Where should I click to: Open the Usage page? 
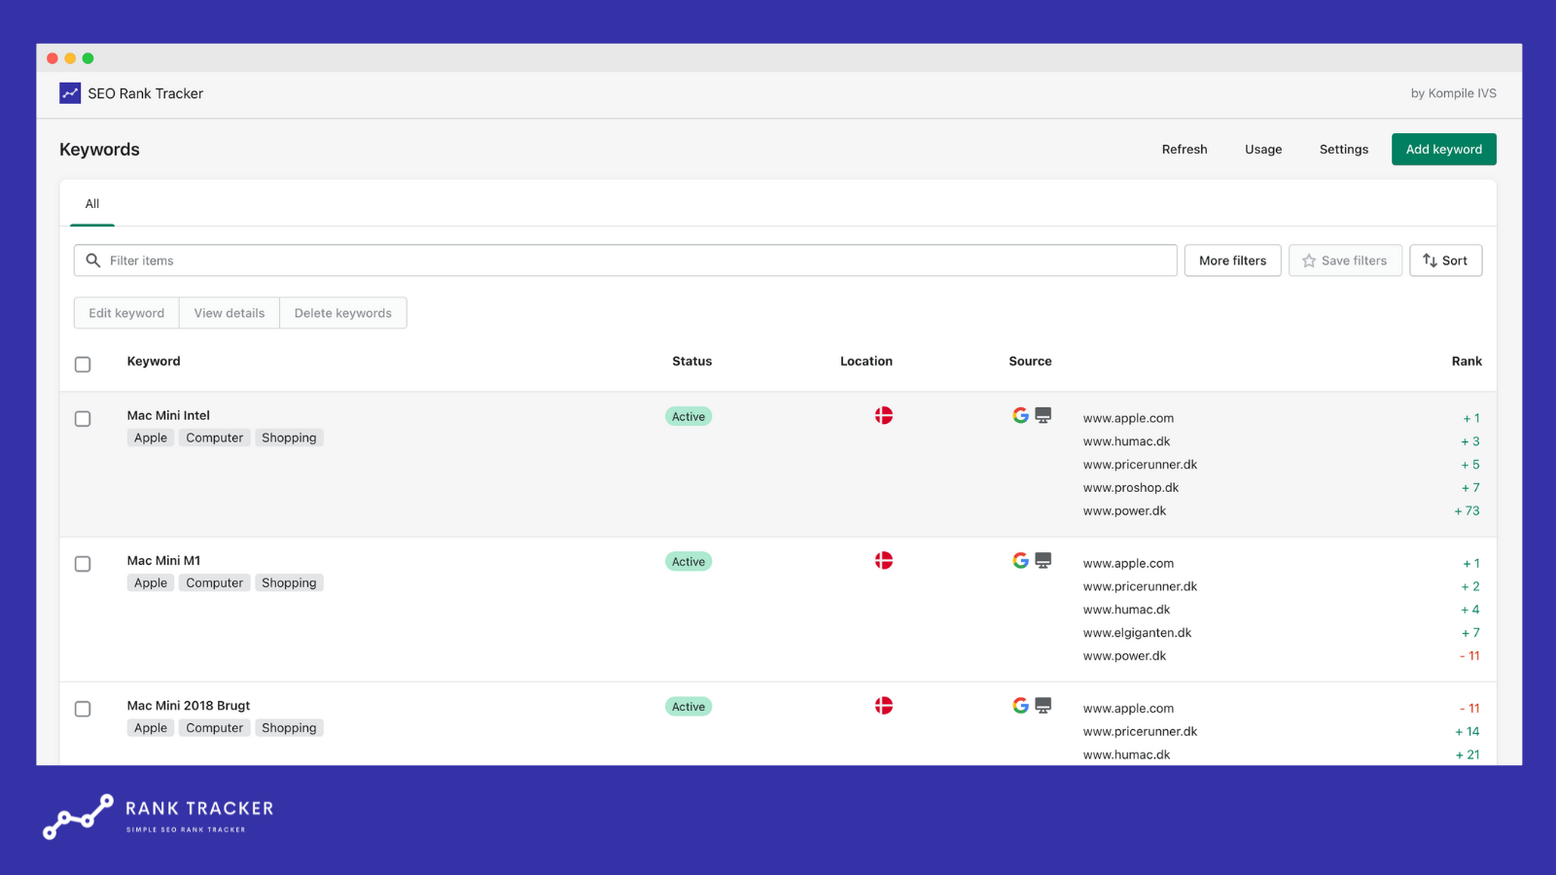coord(1263,150)
